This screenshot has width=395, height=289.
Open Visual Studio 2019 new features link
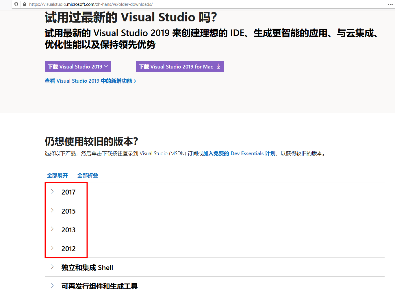pos(90,81)
